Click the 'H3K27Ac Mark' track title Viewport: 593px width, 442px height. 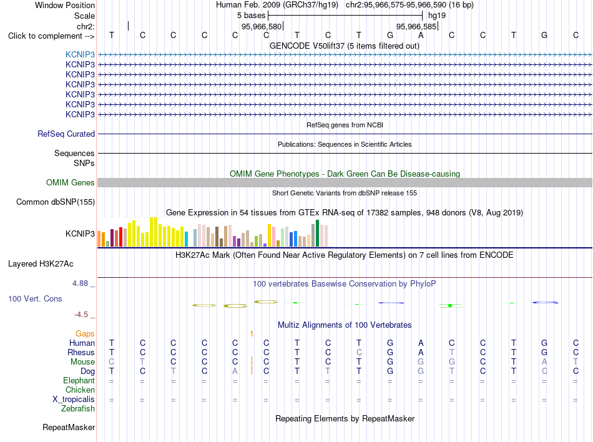point(344,255)
